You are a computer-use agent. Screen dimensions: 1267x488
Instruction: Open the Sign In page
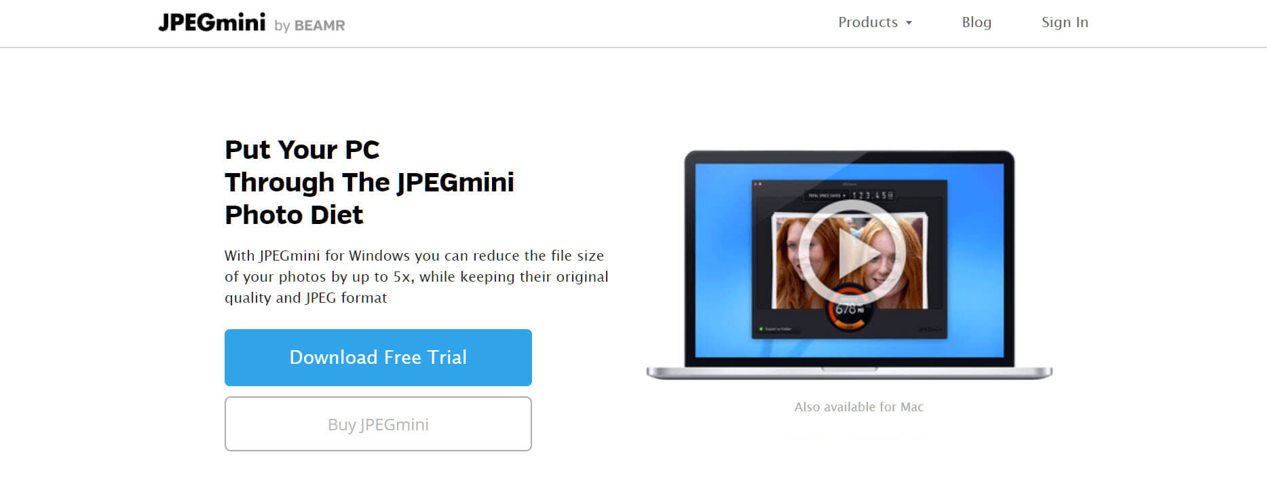pyautogui.click(x=1065, y=22)
